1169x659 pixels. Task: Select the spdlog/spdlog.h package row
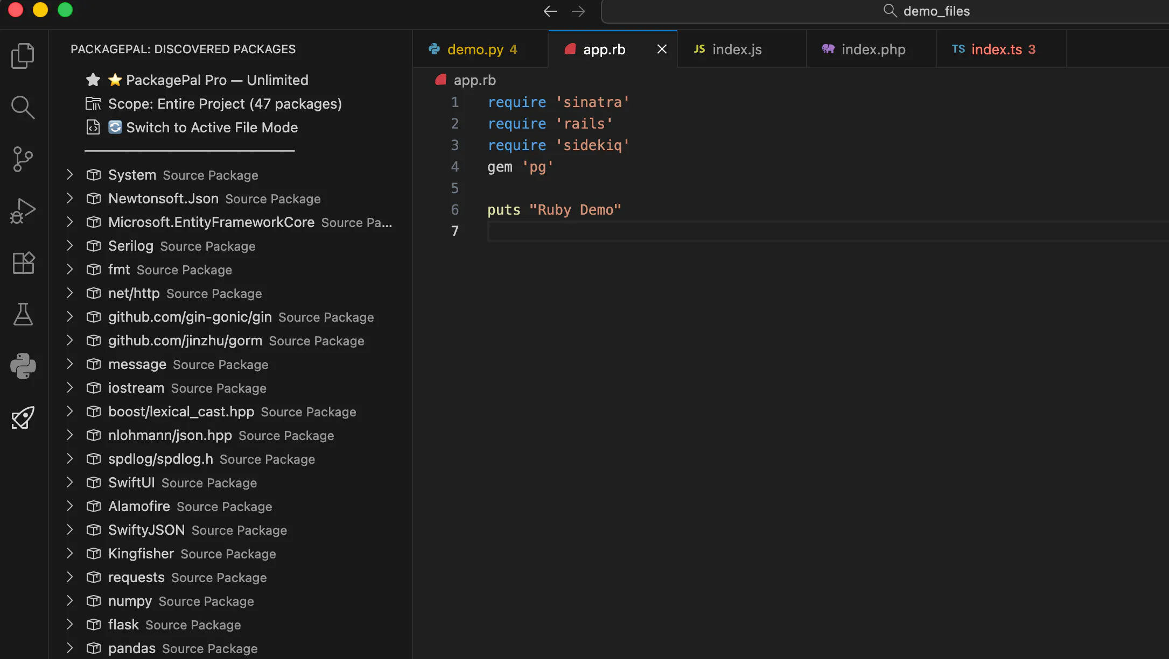(230, 459)
